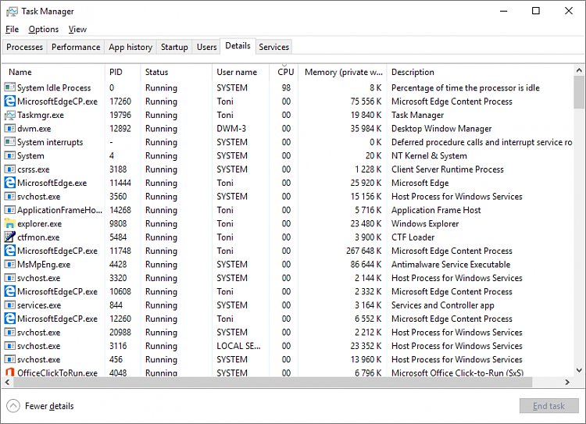Switch to the Services tab

[274, 47]
